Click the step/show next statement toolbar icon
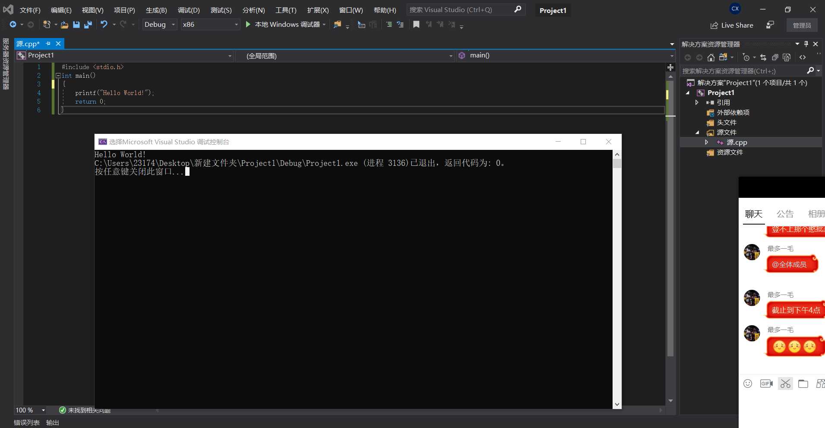Image resolution: width=825 pixels, height=428 pixels. click(361, 25)
